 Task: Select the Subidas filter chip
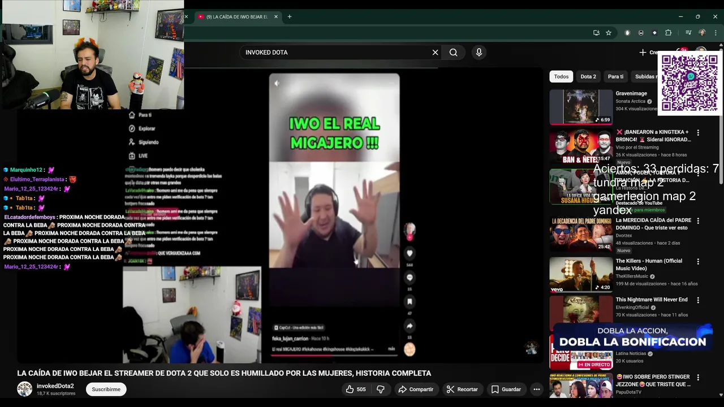[x=645, y=76]
